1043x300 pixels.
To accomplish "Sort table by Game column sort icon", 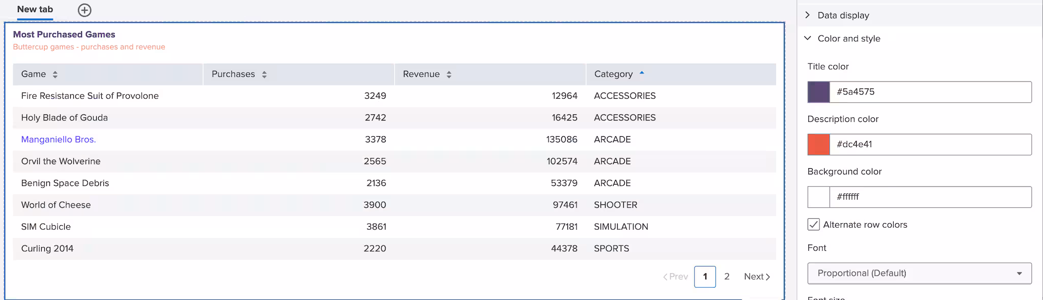I will click(55, 75).
